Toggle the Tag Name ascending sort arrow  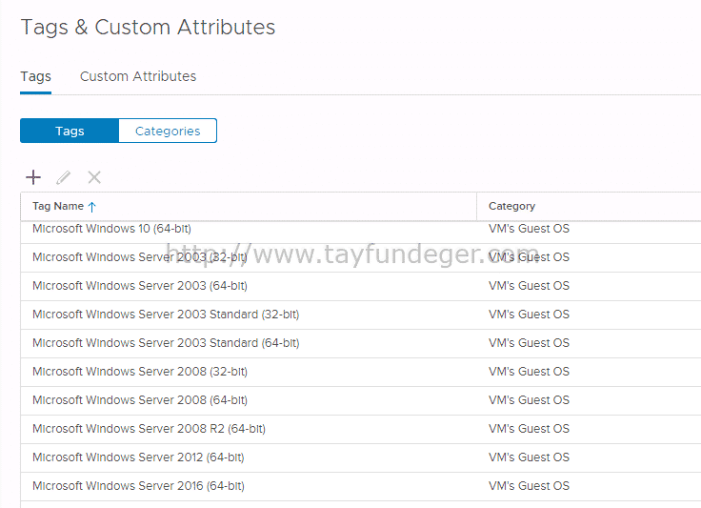click(92, 207)
